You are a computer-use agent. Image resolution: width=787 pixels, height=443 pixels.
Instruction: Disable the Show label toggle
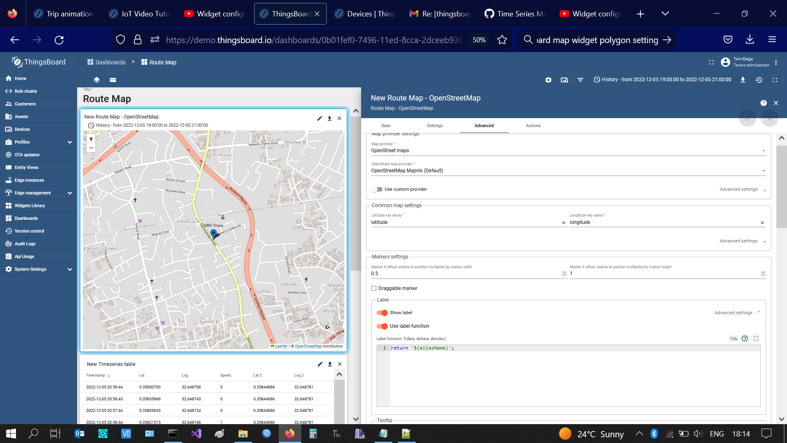point(382,313)
